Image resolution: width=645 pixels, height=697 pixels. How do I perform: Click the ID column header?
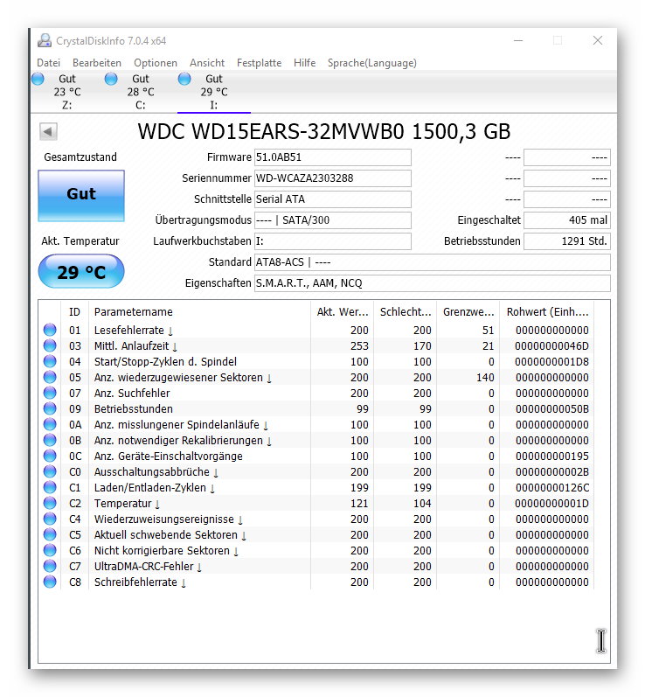point(74,312)
